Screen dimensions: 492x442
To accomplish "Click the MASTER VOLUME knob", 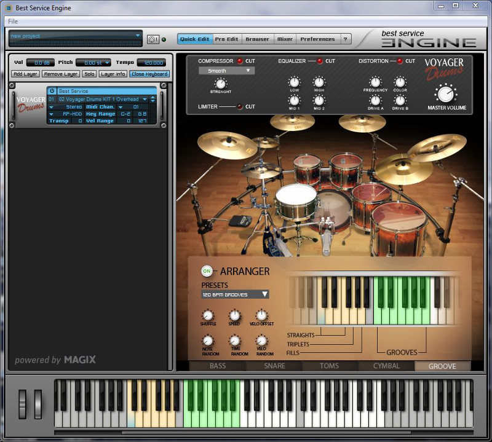I will tap(445, 94).
